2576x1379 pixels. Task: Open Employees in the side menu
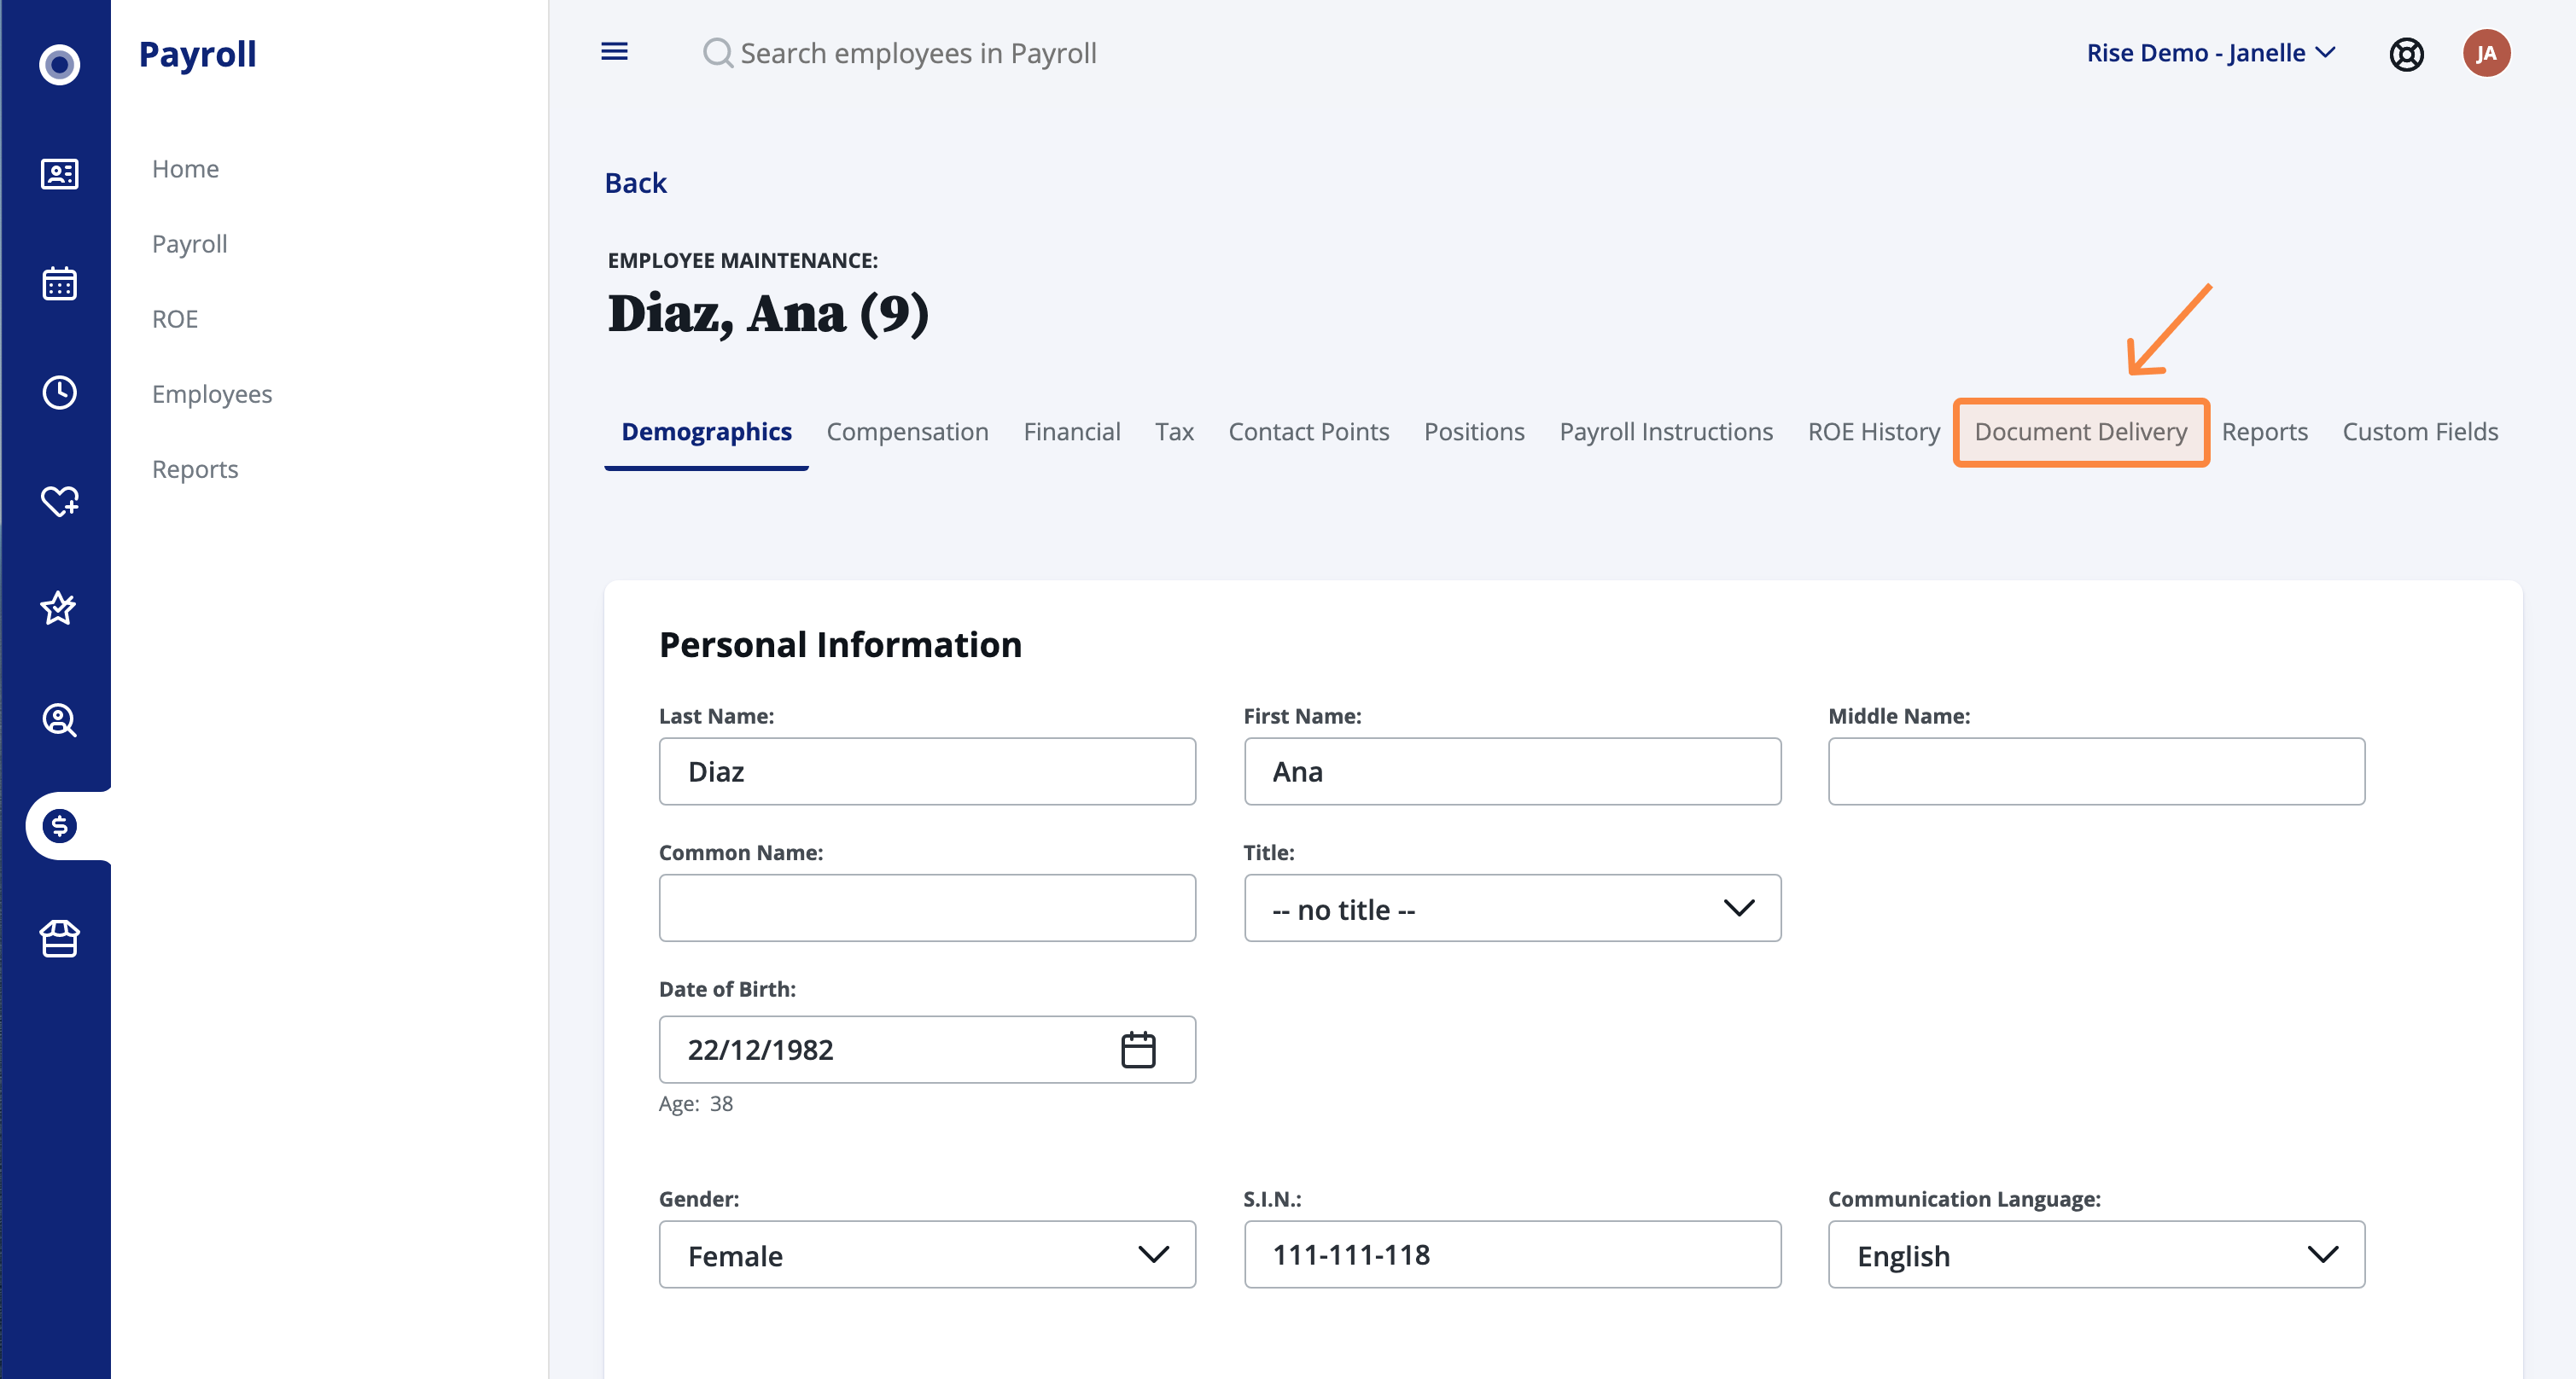211,394
